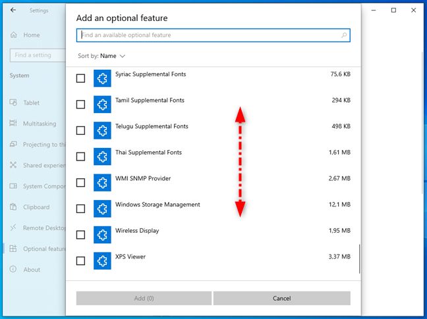Click the Settings window scrollbar
Screen dimensions: 427x319
pos(422,122)
